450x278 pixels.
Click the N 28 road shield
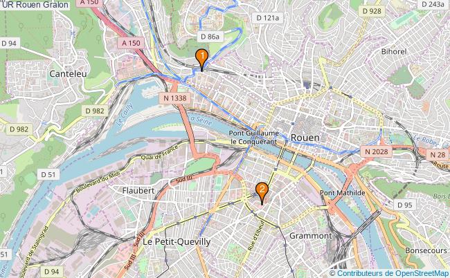pyautogui.click(x=438, y=155)
